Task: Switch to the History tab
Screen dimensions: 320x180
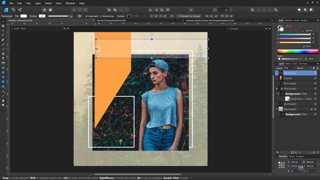Action: (291, 156)
